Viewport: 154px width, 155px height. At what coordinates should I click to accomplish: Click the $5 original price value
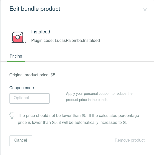click(x=53, y=75)
